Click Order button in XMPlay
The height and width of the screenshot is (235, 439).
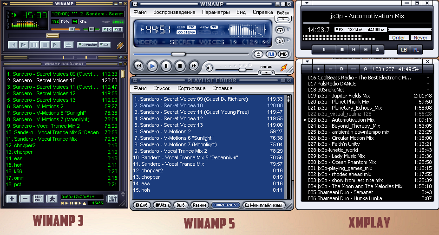[x=399, y=38]
